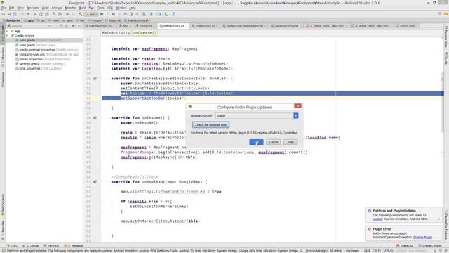Click the Plugin Error red alert icon

point(370,229)
